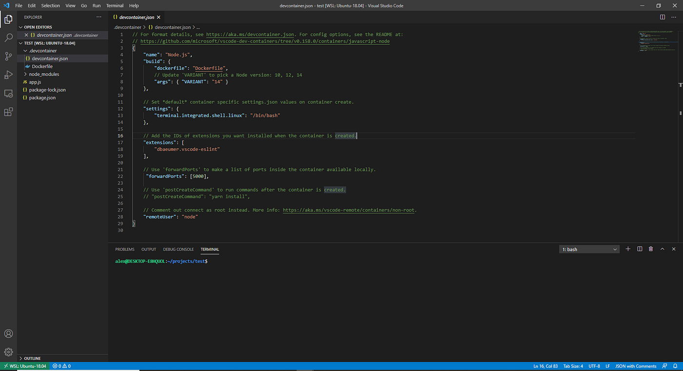Open the Source Control view
683x371 pixels.
click(8, 56)
